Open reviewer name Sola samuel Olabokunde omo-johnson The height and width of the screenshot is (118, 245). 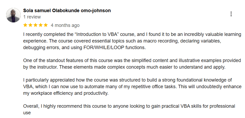(67, 11)
